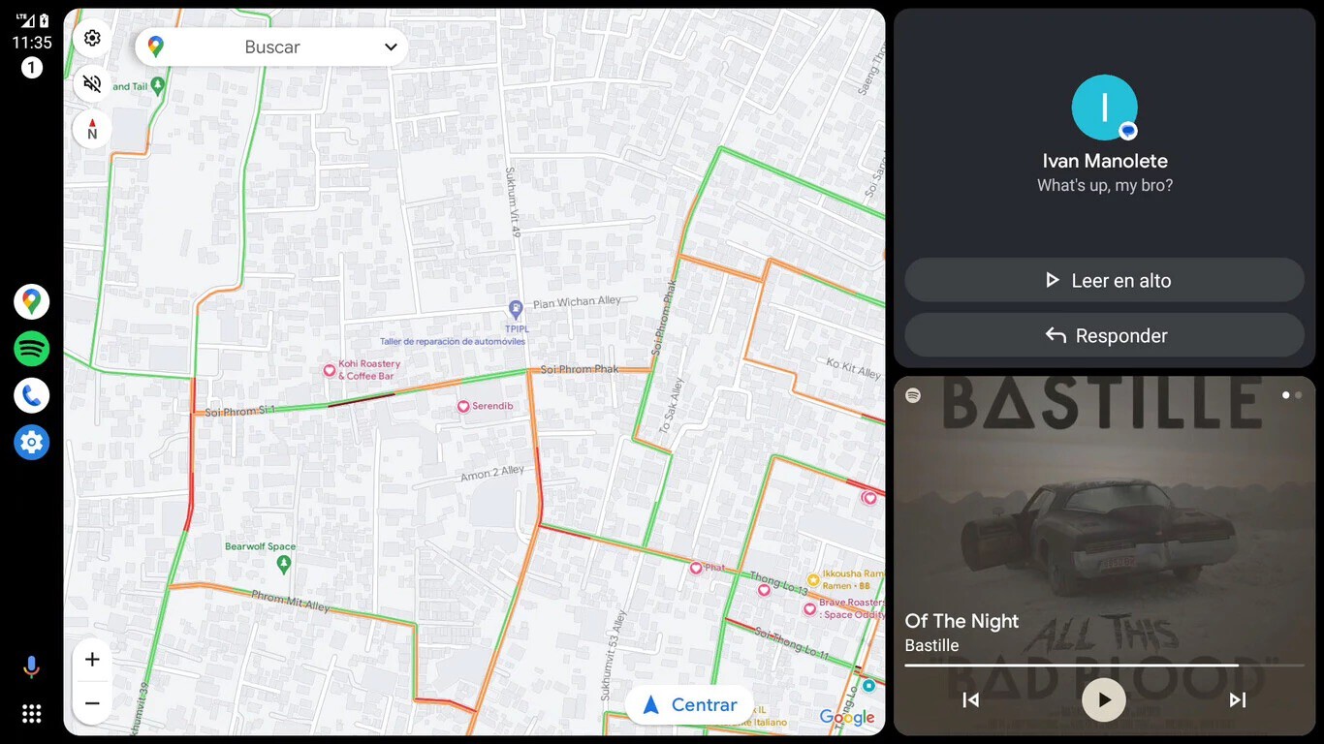The height and width of the screenshot is (744, 1324).
Task: Open the blue Settings app in sidebar
Action: tap(31, 443)
